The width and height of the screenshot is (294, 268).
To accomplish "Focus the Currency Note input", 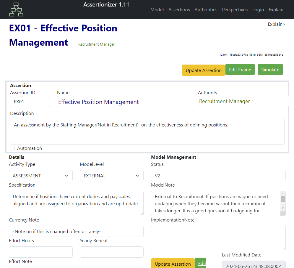I will (x=76, y=231).
